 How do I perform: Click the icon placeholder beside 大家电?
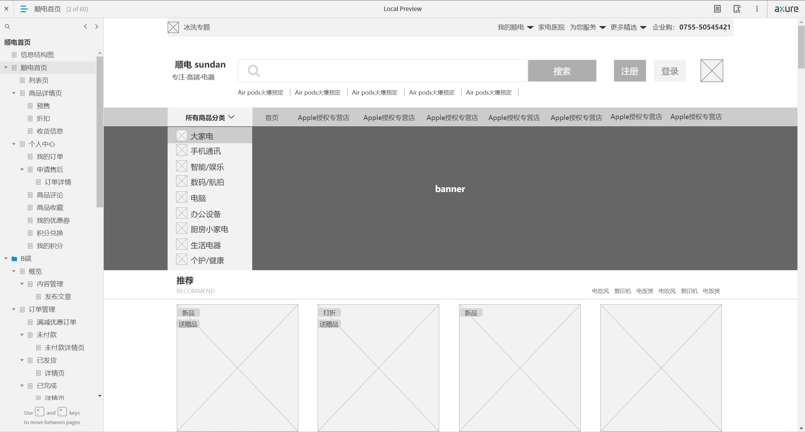coord(182,136)
